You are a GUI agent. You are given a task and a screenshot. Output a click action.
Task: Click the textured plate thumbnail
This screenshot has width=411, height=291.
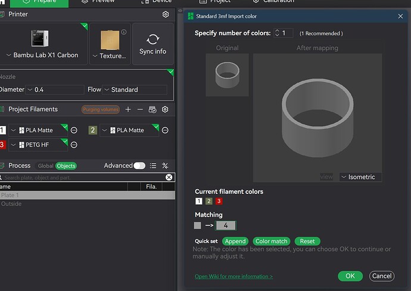coord(110,40)
